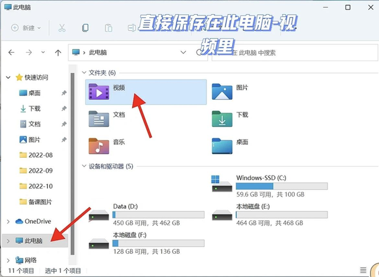Collapse the 文件夹 (6) group
Image resolution: width=379 pixels, height=277 pixels.
click(84, 72)
